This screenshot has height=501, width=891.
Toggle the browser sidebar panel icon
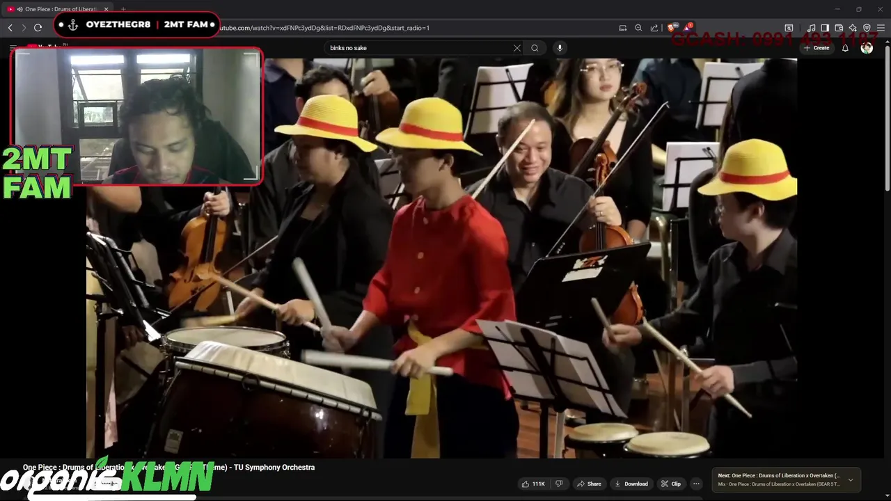click(825, 28)
